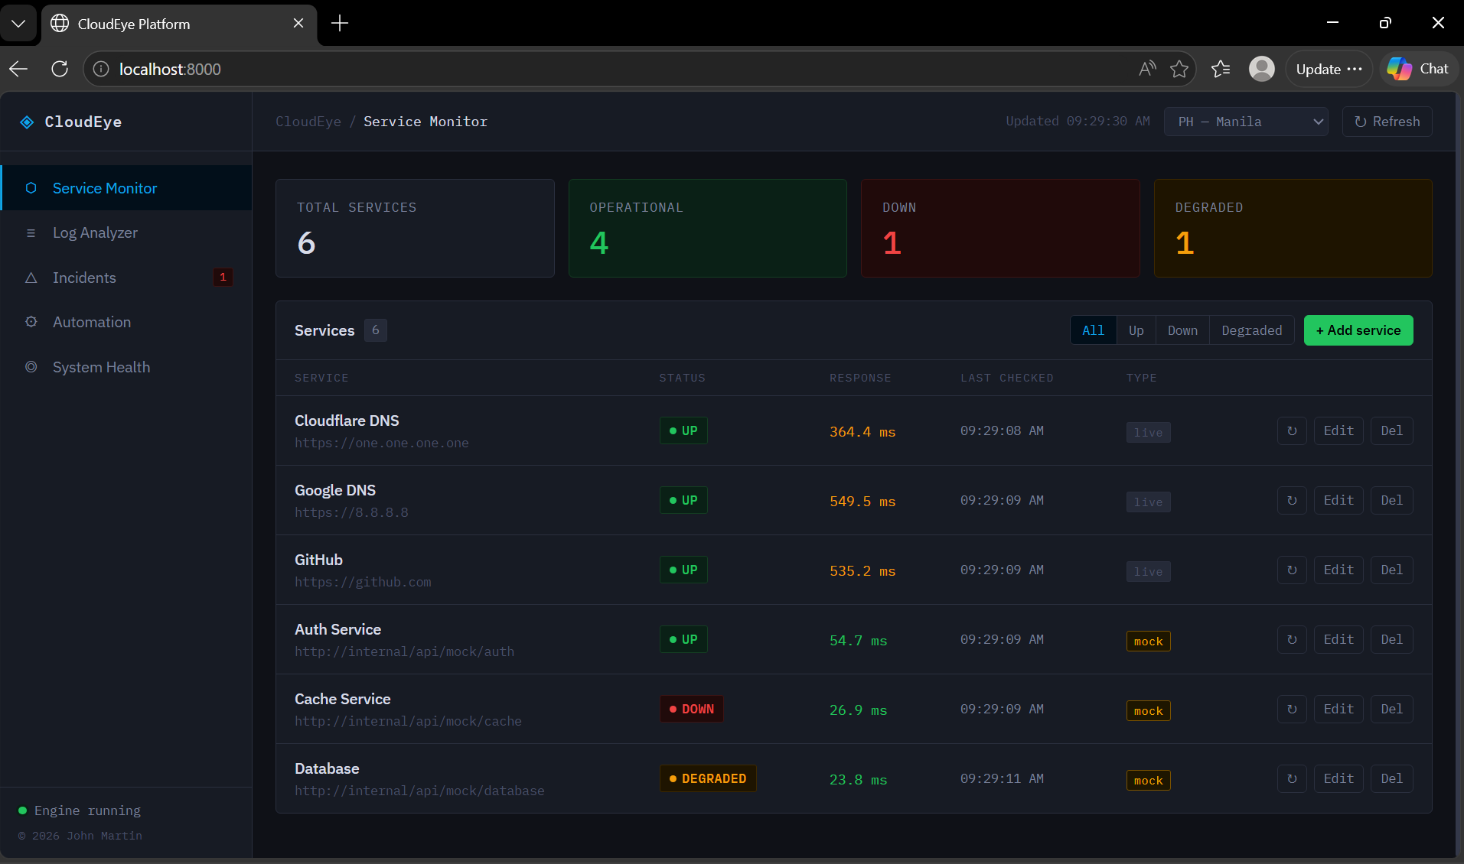
Task: Click the read aloud icon in the address bar
Action: 1146,69
